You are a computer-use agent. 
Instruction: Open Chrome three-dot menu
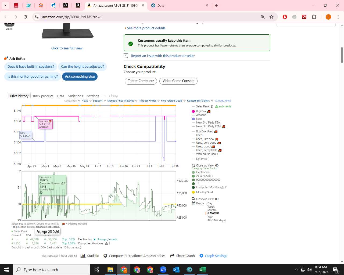(x=338, y=17)
